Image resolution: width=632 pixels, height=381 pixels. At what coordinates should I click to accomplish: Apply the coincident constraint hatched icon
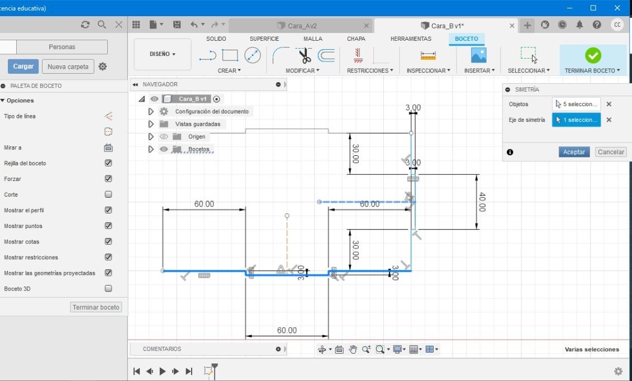click(358, 55)
